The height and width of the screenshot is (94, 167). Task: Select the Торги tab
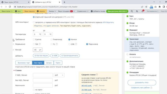click(x=58, y=63)
